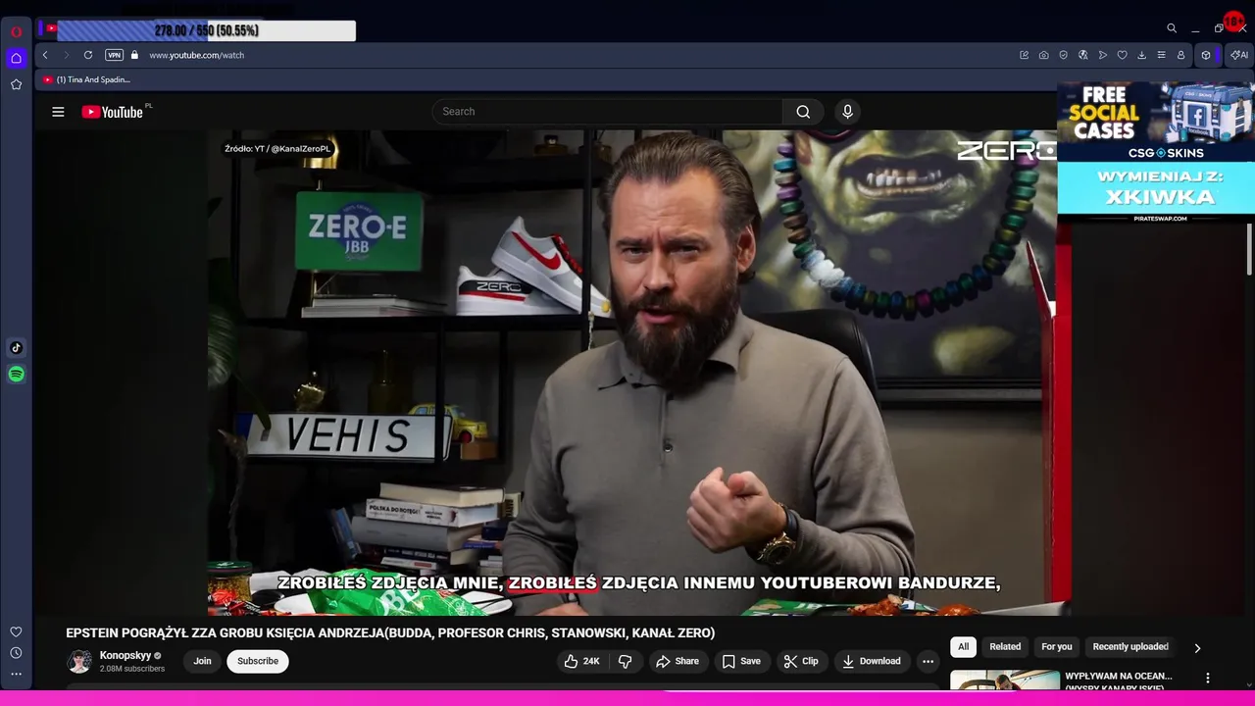
Task: Focus the YouTube Search box
Action: tap(608, 112)
